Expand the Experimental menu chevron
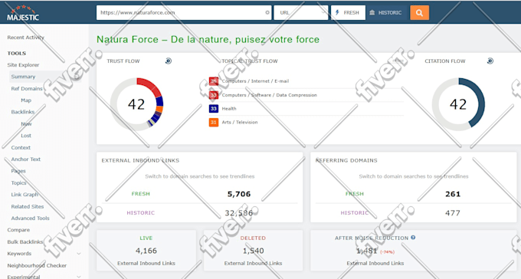This screenshot has height=279, width=521. [x=79, y=277]
